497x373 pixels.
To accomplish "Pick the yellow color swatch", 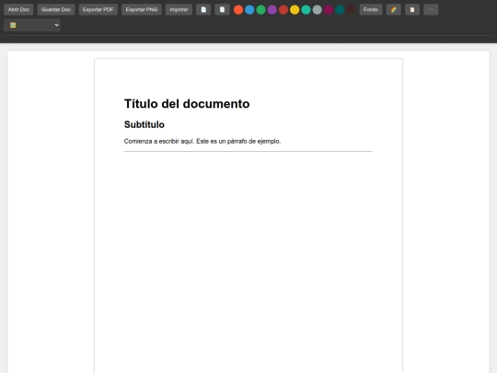I will pyautogui.click(x=295, y=10).
